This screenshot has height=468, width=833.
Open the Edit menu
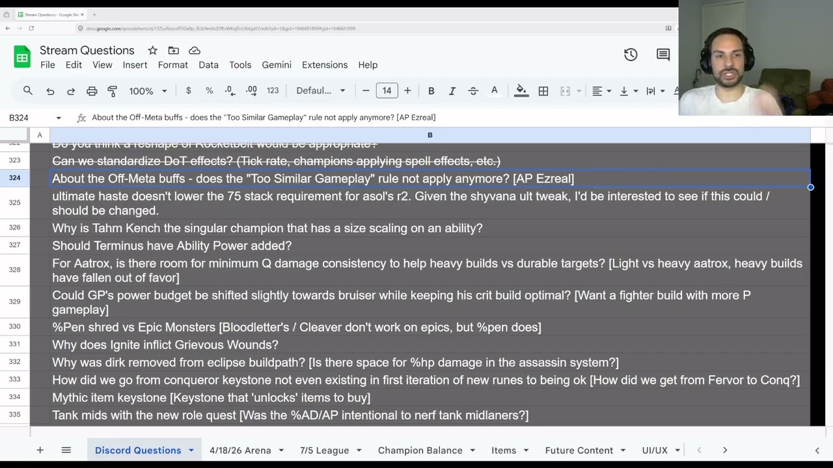74,65
